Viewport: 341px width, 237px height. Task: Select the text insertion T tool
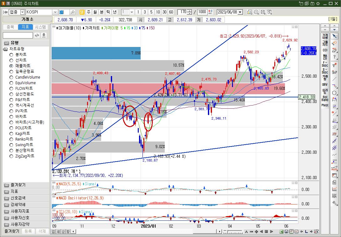click(x=334, y=65)
